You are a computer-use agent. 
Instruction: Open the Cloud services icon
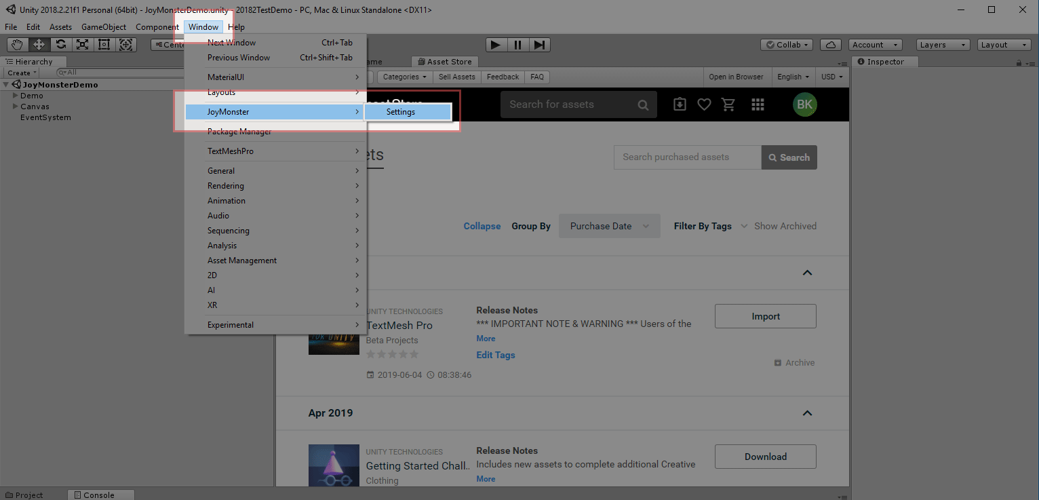[831, 45]
